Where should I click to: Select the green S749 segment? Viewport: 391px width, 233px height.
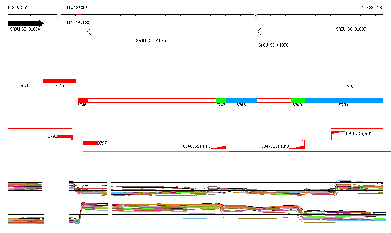pos(298,101)
